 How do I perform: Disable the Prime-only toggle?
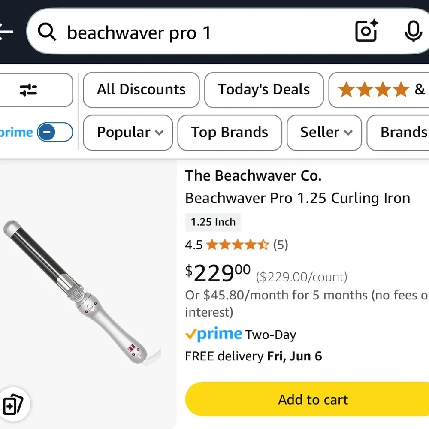pos(50,133)
